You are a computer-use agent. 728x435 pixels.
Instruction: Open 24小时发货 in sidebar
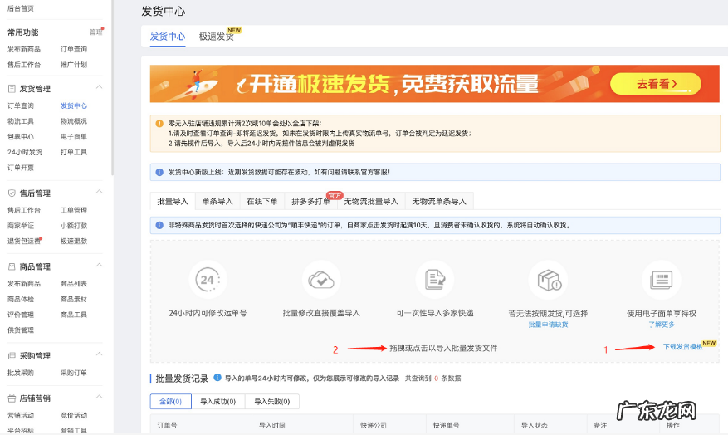click(25, 152)
